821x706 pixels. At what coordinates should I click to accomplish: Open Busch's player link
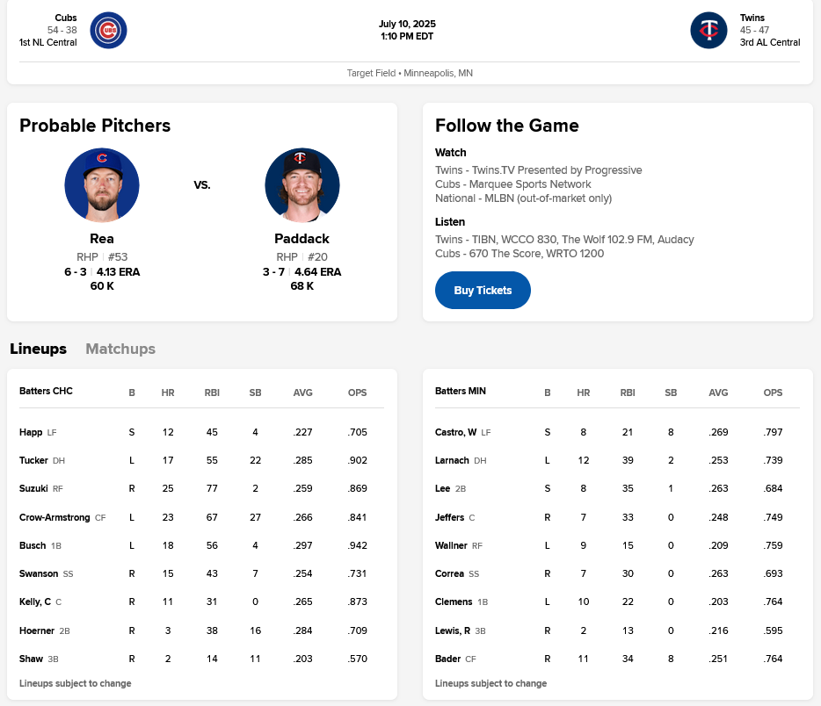[x=33, y=545]
